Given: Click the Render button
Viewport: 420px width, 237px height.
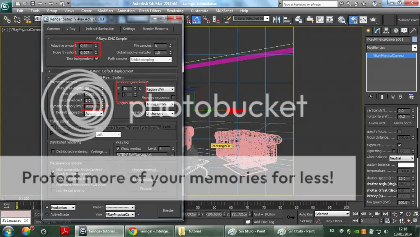Looking at the screenshot, I should [x=169, y=210].
